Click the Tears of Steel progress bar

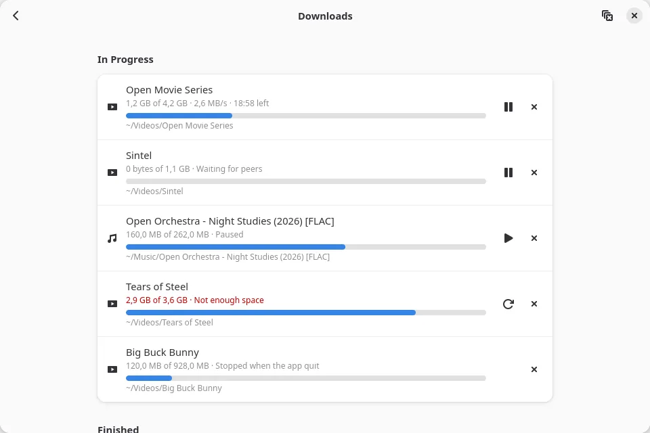pos(306,313)
